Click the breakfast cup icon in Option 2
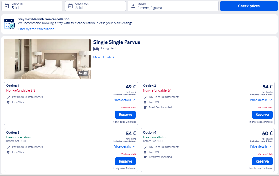279x176 pixels. (x=145, y=107)
